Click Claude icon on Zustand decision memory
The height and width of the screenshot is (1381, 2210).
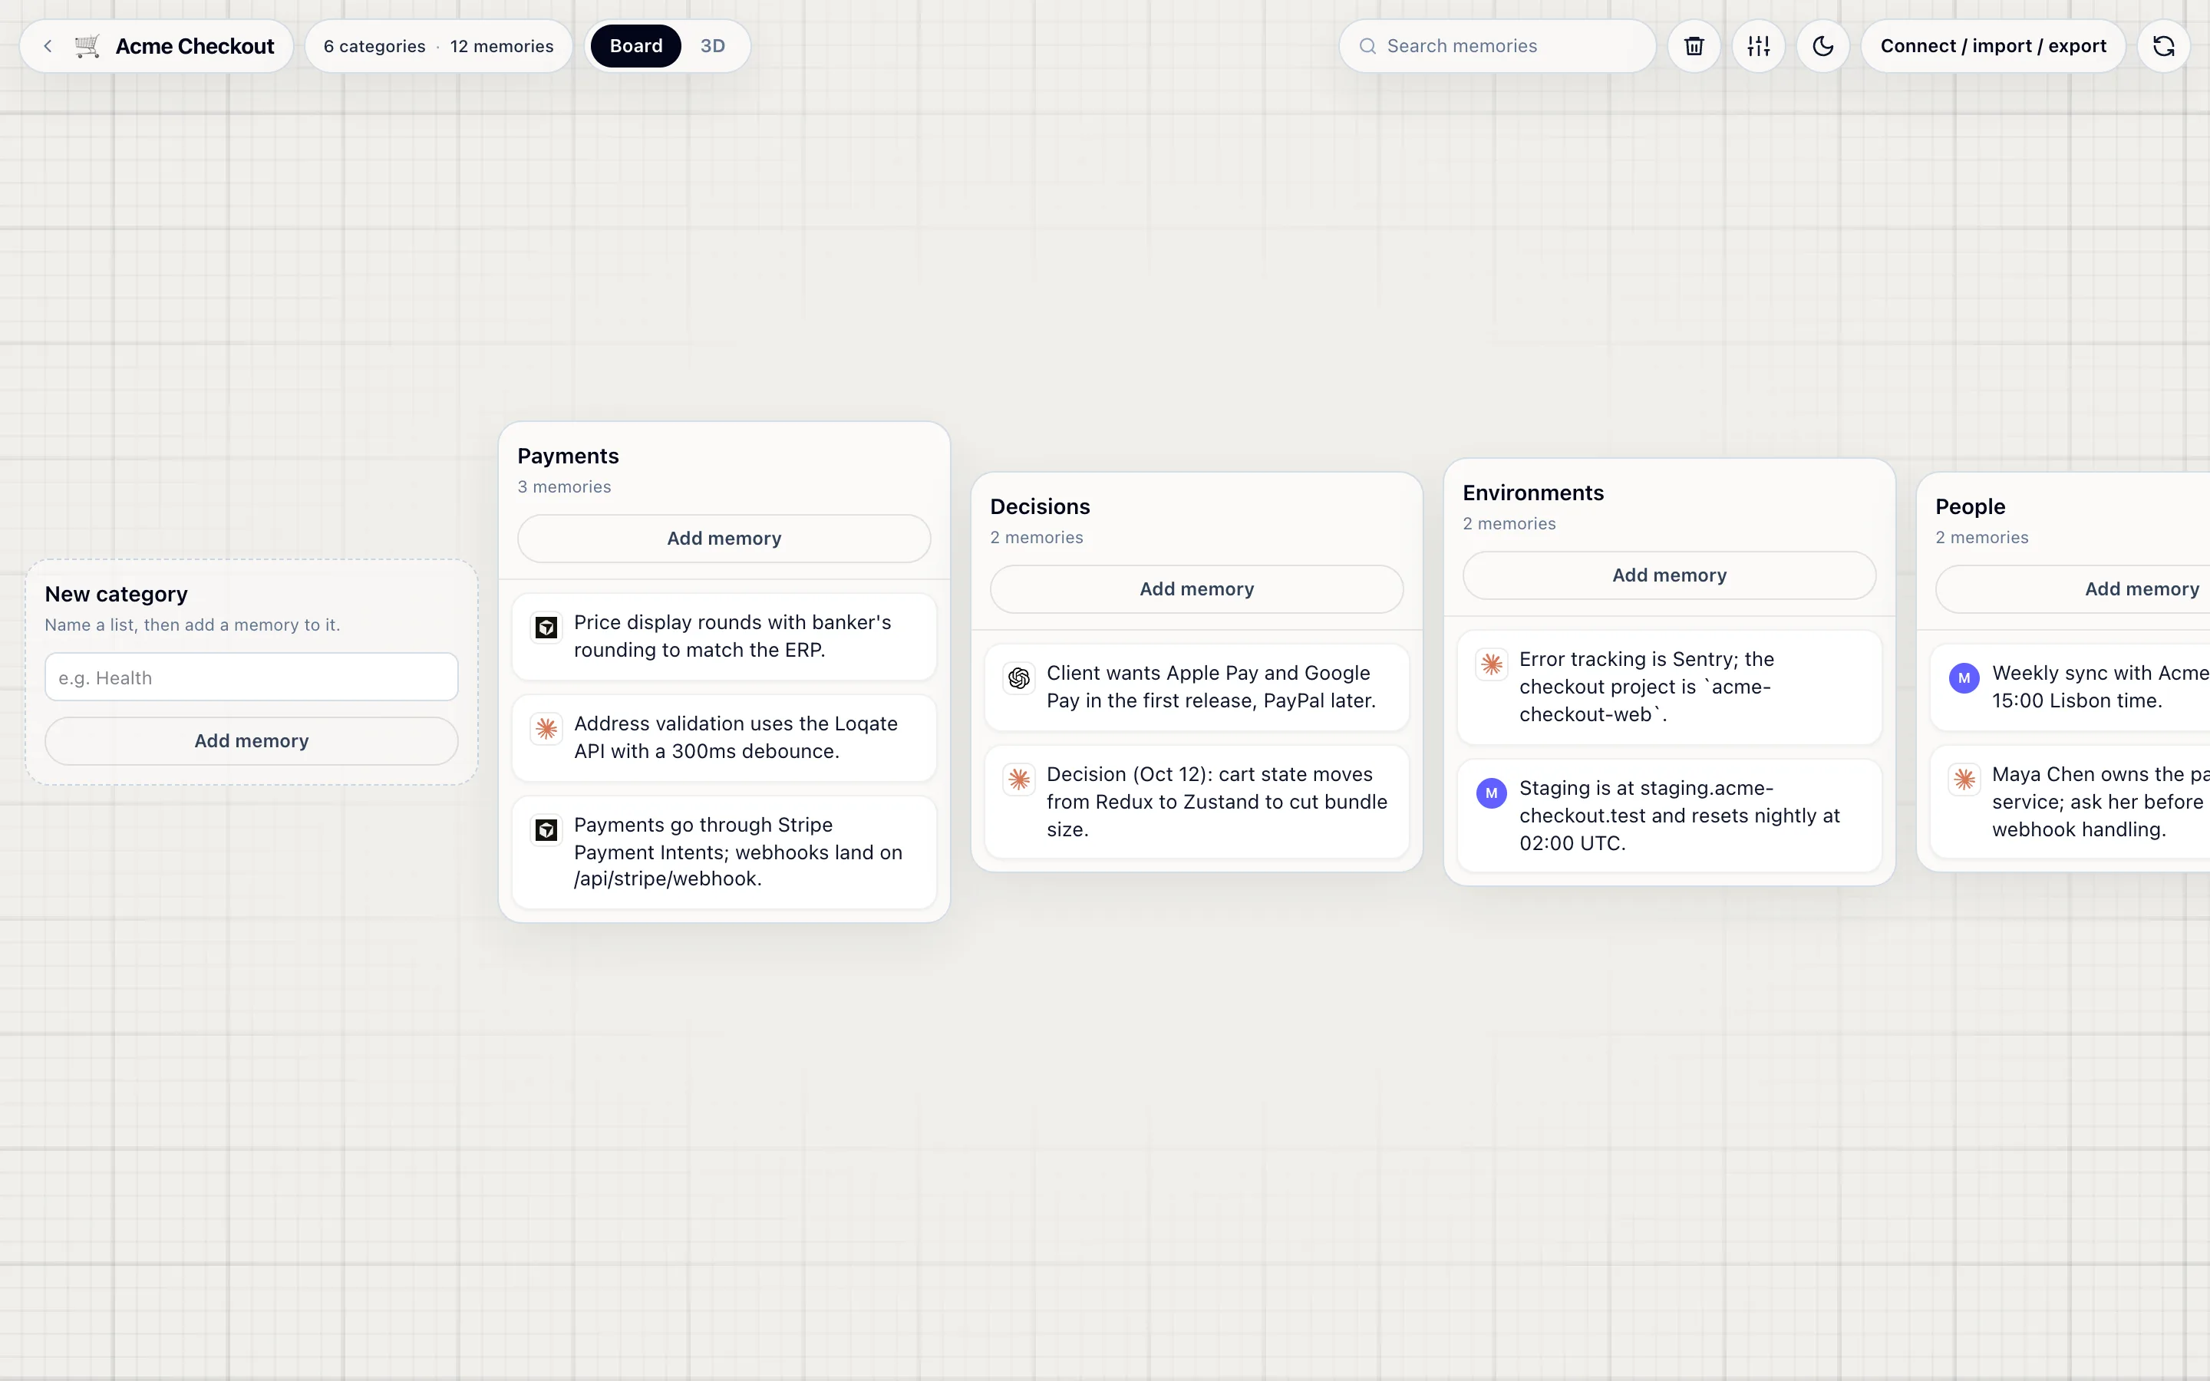[1019, 779]
